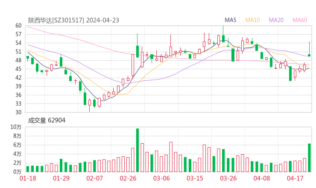The width and height of the screenshot is (316, 188).
Task: Click the 10万 volume axis label
Action: [x=16, y=127]
